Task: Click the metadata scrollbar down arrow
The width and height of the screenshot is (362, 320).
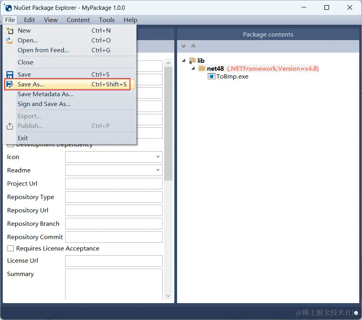Action: (168, 296)
